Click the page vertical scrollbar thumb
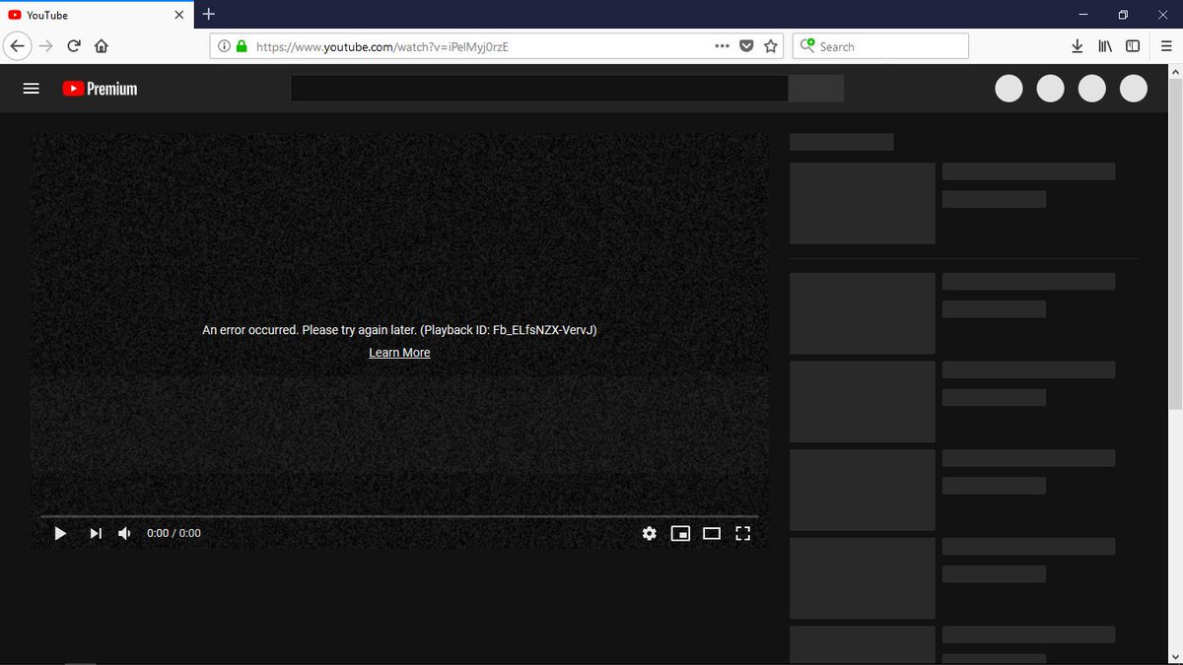 pyautogui.click(x=1174, y=244)
